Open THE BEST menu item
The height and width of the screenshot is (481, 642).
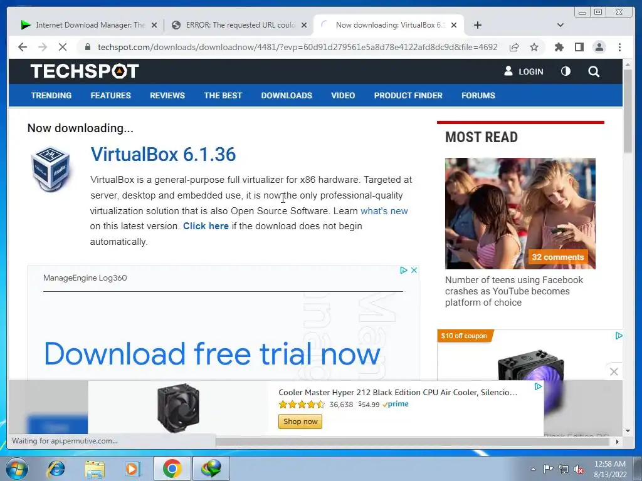click(x=223, y=95)
